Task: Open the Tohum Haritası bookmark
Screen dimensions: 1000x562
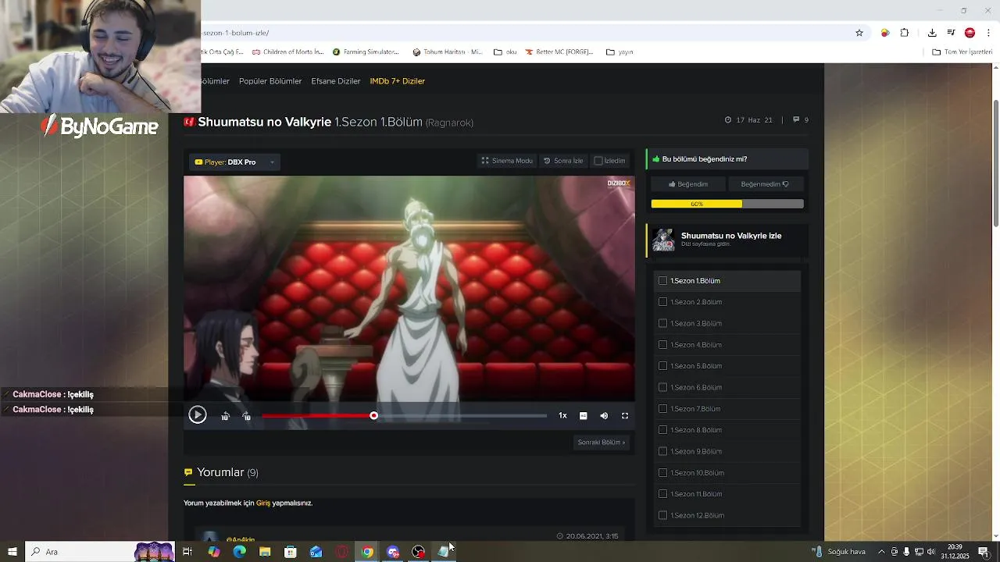Action: pos(448,52)
